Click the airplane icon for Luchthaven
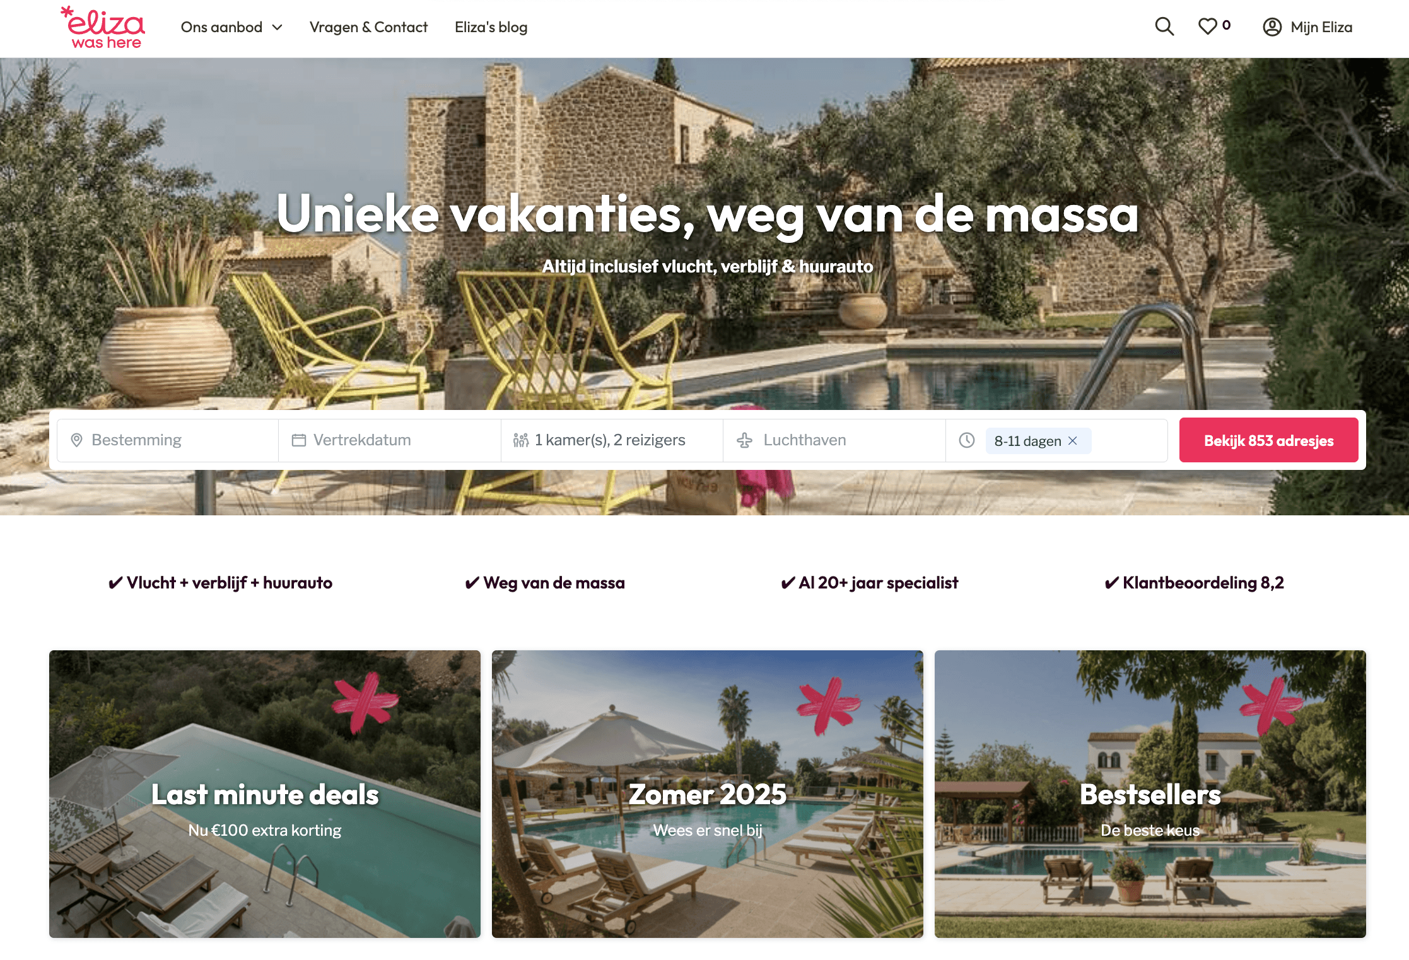This screenshot has height=960, width=1409. (744, 440)
